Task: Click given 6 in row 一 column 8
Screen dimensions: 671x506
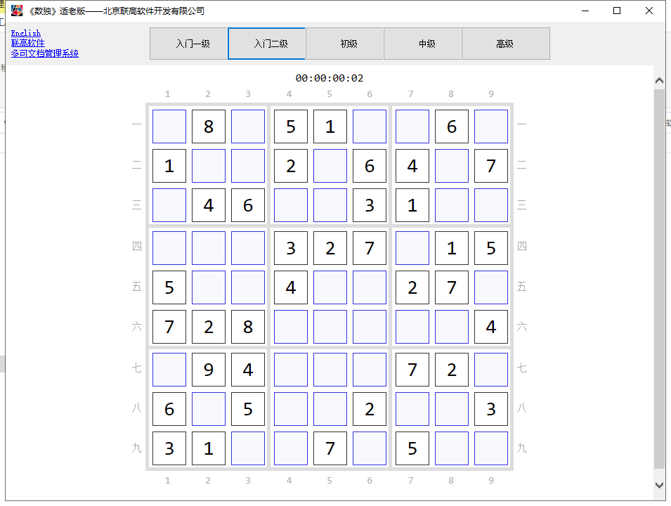Action: 452,126
